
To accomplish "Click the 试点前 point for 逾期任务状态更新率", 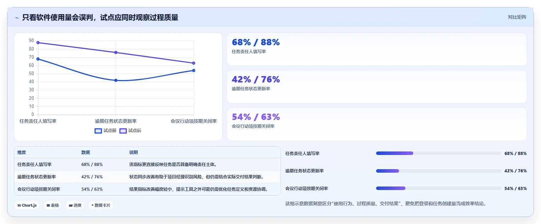I will coord(116,80).
